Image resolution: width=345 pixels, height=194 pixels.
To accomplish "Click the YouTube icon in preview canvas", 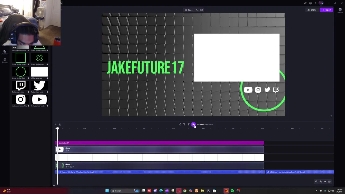I will [x=248, y=90].
